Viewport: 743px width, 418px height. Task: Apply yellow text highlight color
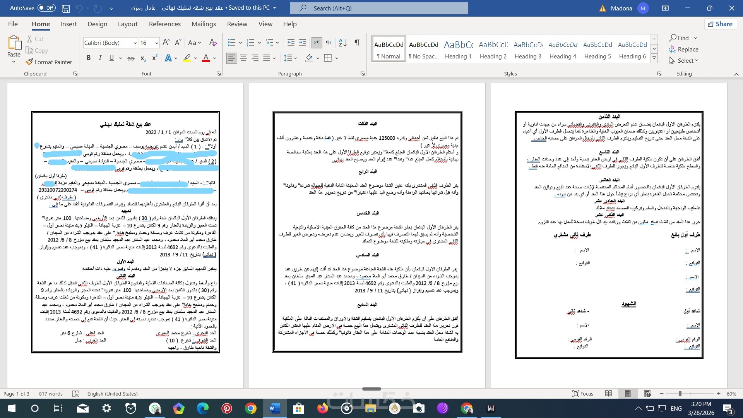[187, 58]
